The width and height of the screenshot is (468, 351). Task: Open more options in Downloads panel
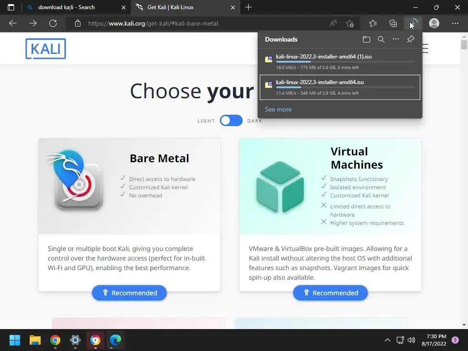(396, 39)
